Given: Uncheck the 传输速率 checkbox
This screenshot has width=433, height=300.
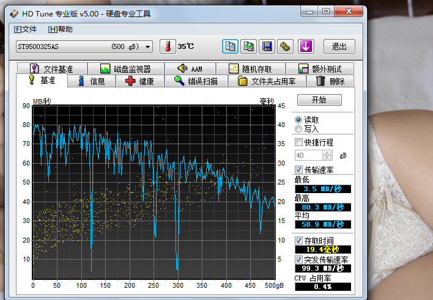Looking at the screenshot, I should [298, 169].
